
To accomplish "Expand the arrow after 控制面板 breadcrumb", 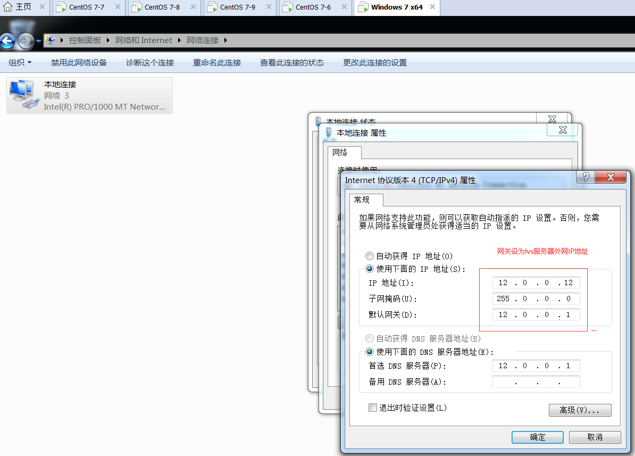I will tap(108, 40).
